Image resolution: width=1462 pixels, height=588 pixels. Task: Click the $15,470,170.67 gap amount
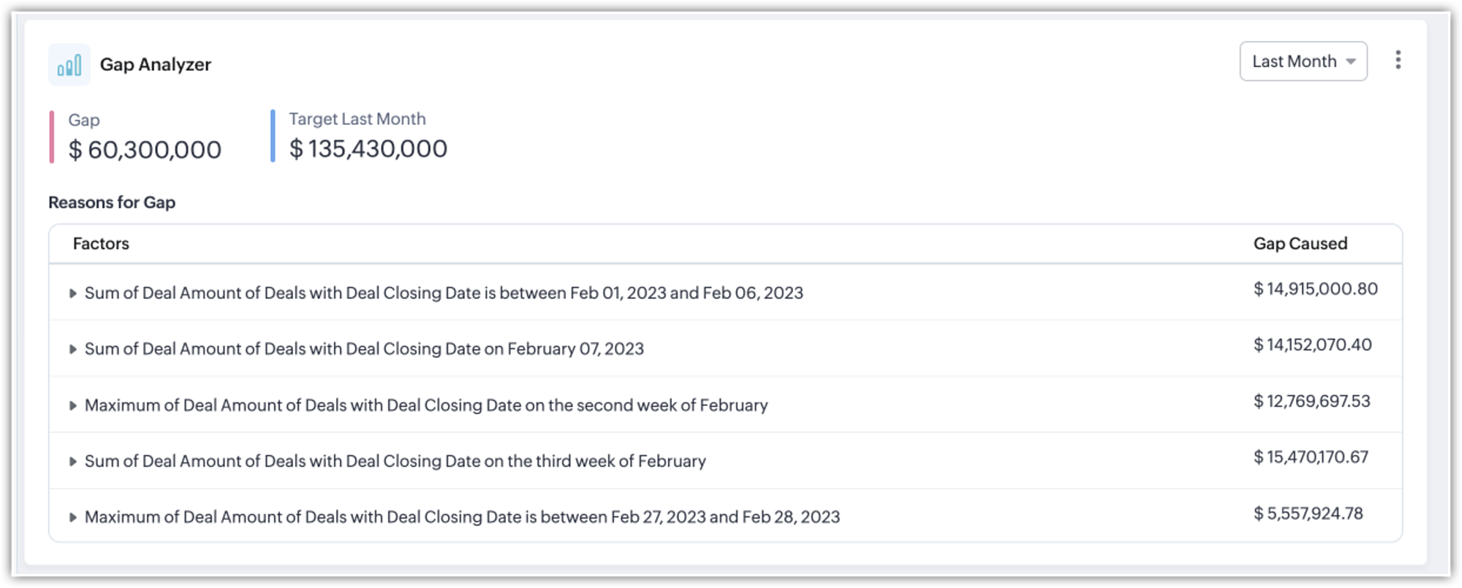pyautogui.click(x=1311, y=457)
